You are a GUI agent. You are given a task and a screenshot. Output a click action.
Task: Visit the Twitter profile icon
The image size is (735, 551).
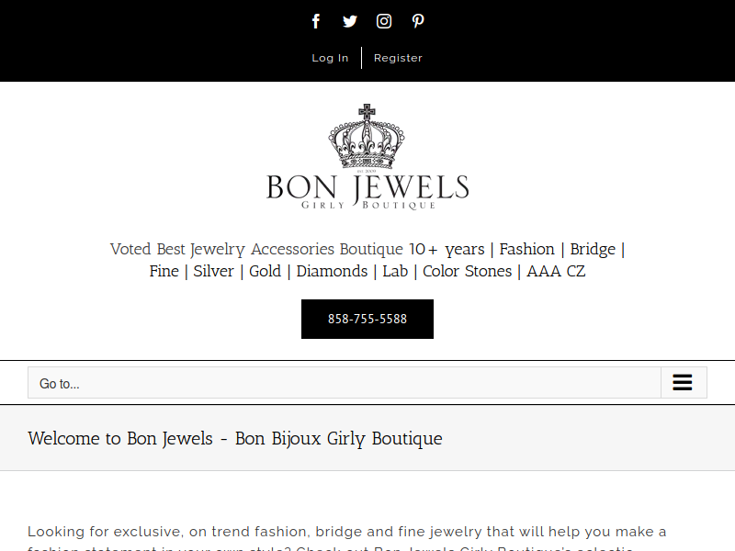pos(350,21)
